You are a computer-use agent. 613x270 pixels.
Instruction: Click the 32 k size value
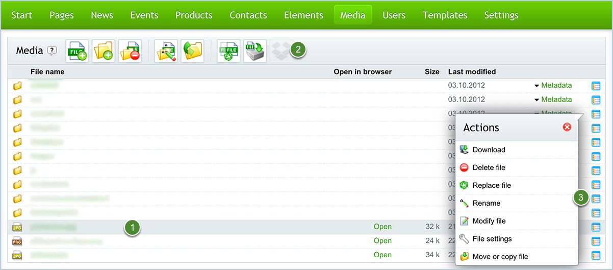coord(433,227)
